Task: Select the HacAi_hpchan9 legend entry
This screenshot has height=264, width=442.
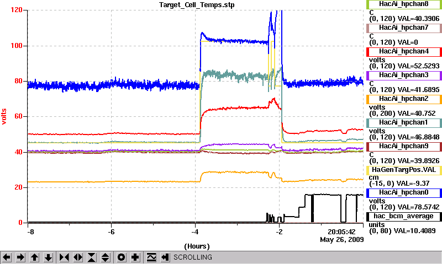Action: coord(404,147)
